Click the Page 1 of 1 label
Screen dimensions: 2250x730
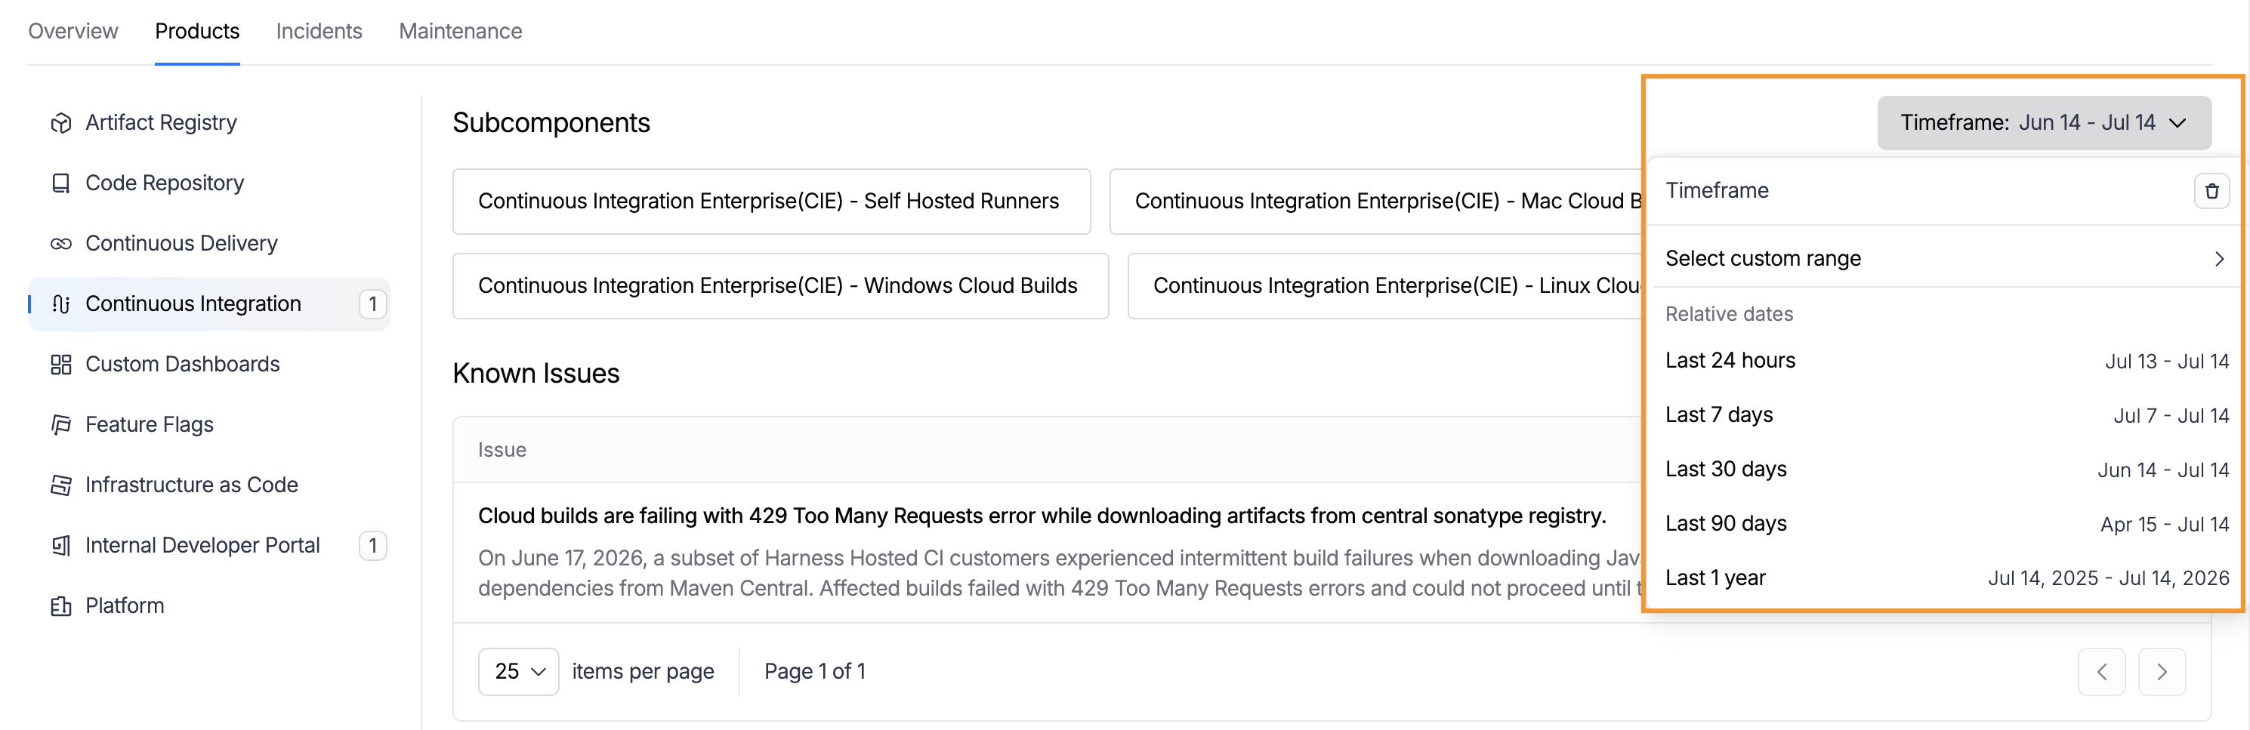[x=814, y=672]
